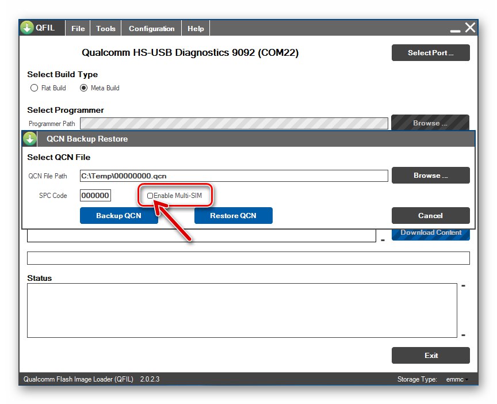Click the Restore QCN button
Screen dimensions: 497x404
coord(234,216)
